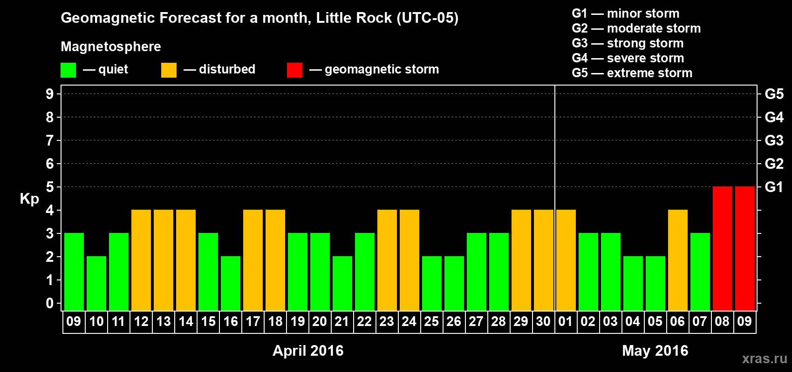Click the date cell '03' in May
Image resolution: width=792 pixels, height=372 pixels.
pyautogui.click(x=611, y=322)
